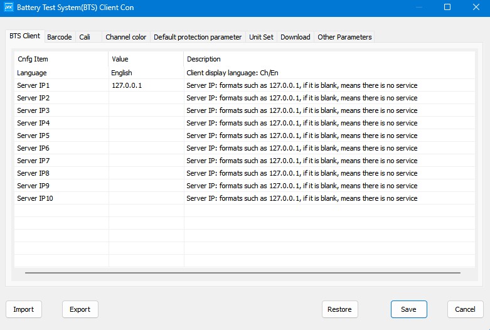Select the Server IP5 row label
The image size is (490, 330).
[x=33, y=136]
